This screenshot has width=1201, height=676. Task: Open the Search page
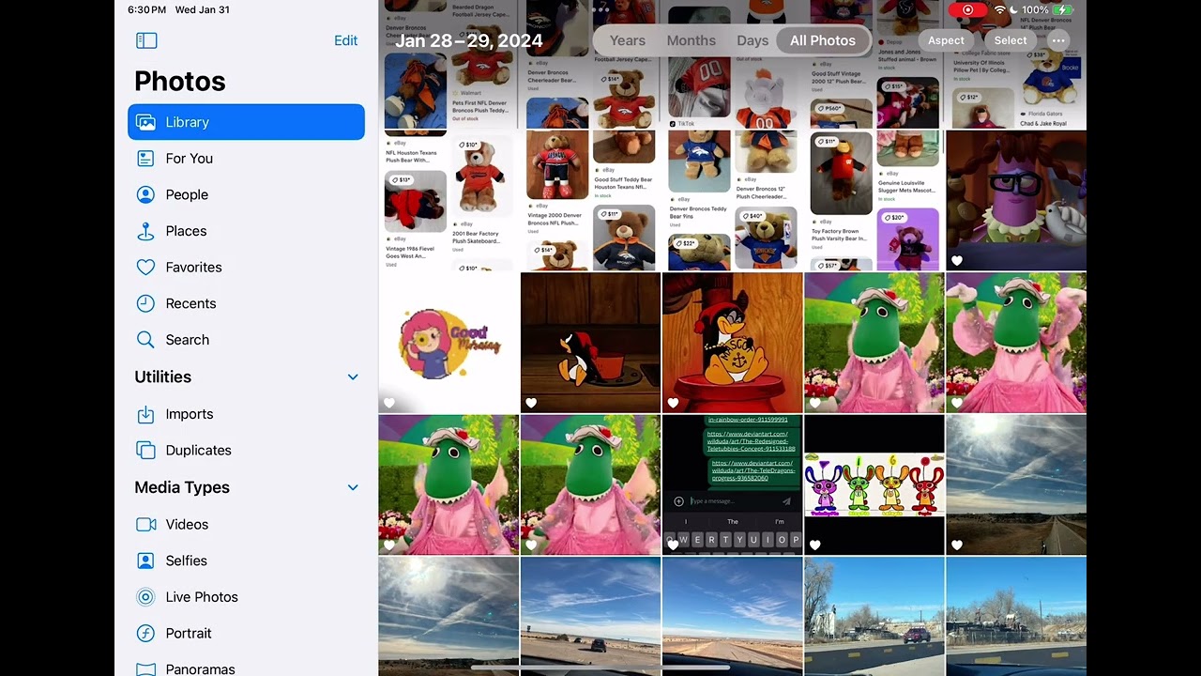pos(246,340)
